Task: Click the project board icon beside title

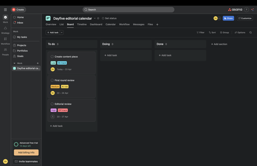Action: (x=48, y=18)
